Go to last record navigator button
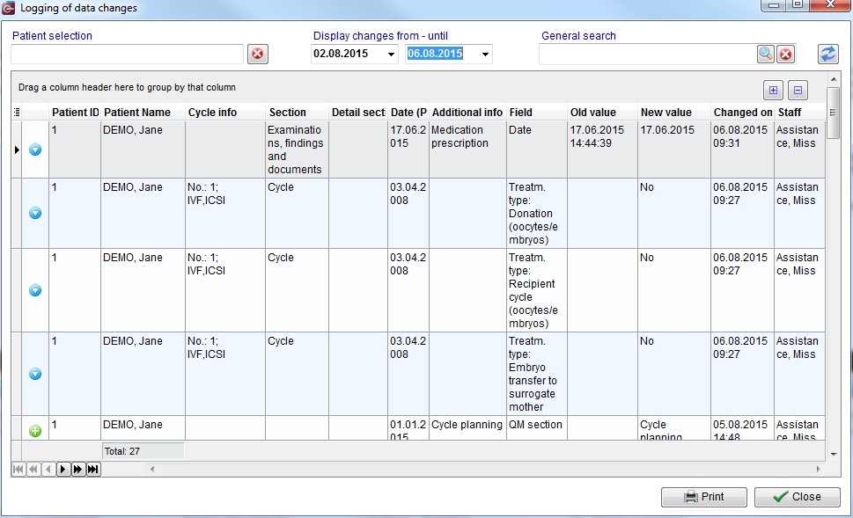The height and width of the screenshot is (518, 853). [93, 469]
